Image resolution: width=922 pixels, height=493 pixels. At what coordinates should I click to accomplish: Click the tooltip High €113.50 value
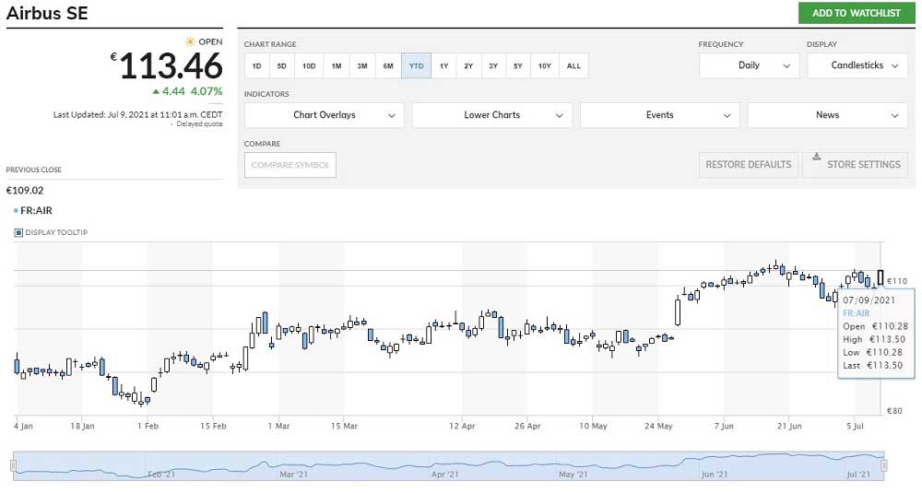click(x=888, y=340)
